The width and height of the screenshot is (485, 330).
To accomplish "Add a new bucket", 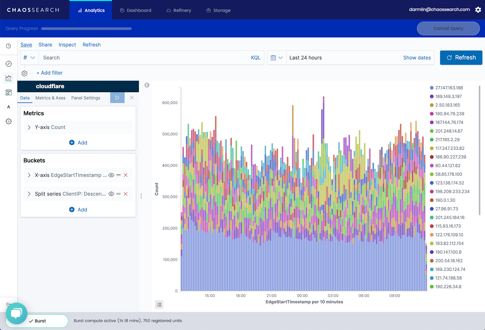I will [x=78, y=210].
